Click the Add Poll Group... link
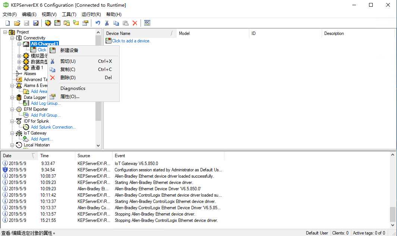The width and height of the screenshot is (397, 236). coord(46,115)
